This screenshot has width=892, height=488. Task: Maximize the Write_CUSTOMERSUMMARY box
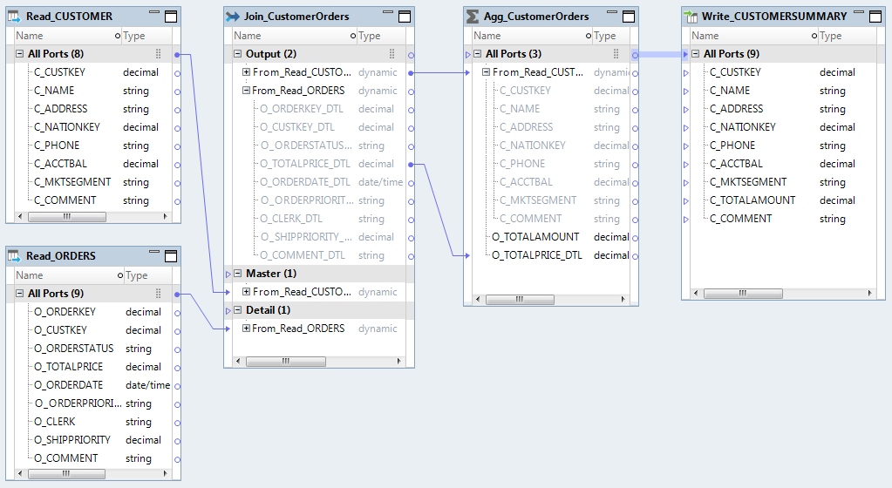pos(875,17)
